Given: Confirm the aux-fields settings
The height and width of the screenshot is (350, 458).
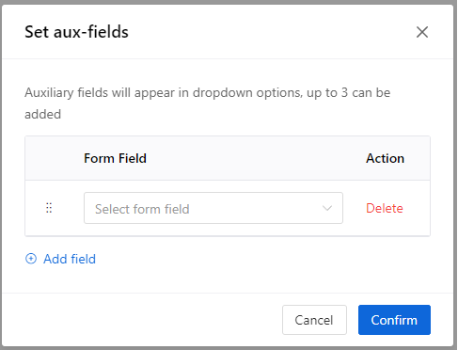Looking at the screenshot, I should click(x=394, y=320).
